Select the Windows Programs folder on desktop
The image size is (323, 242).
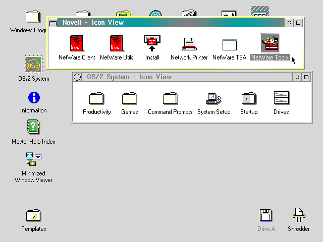tap(33, 17)
